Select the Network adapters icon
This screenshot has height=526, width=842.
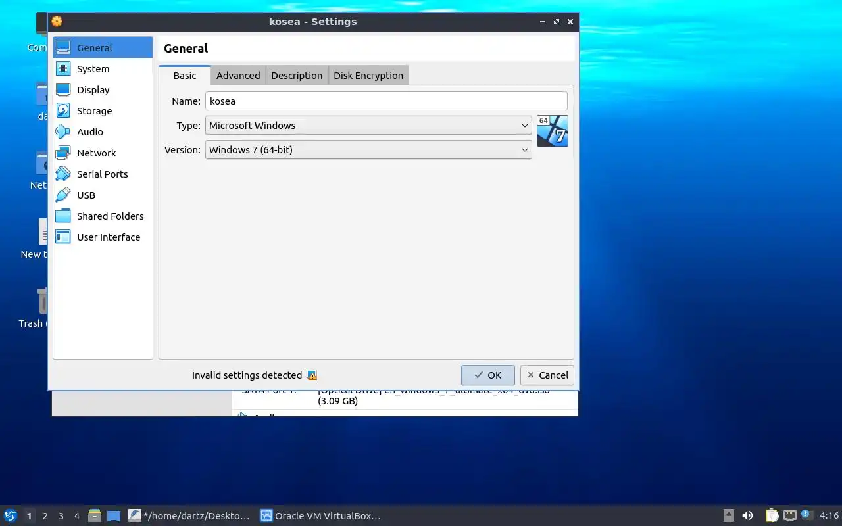pyautogui.click(x=63, y=153)
